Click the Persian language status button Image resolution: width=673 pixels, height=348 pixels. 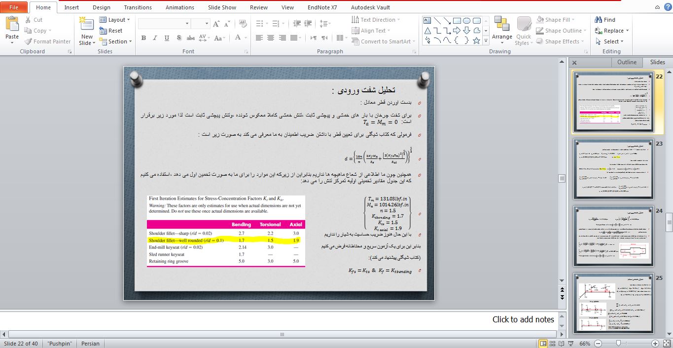(90, 344)
